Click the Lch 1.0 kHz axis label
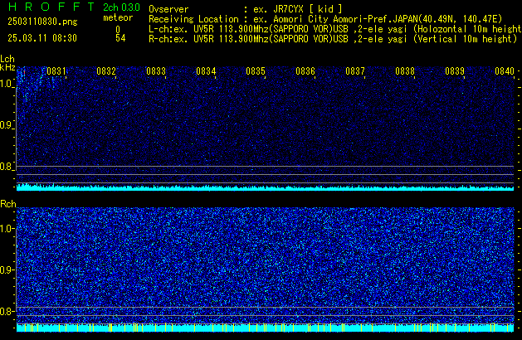The image size is (522, 340). tap(7, 84)
